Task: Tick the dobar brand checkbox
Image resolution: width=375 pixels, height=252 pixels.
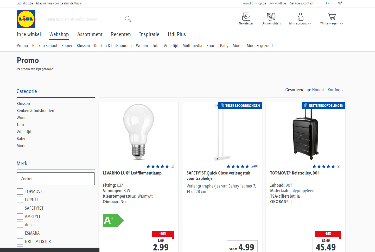Action: tap(20, 225)
